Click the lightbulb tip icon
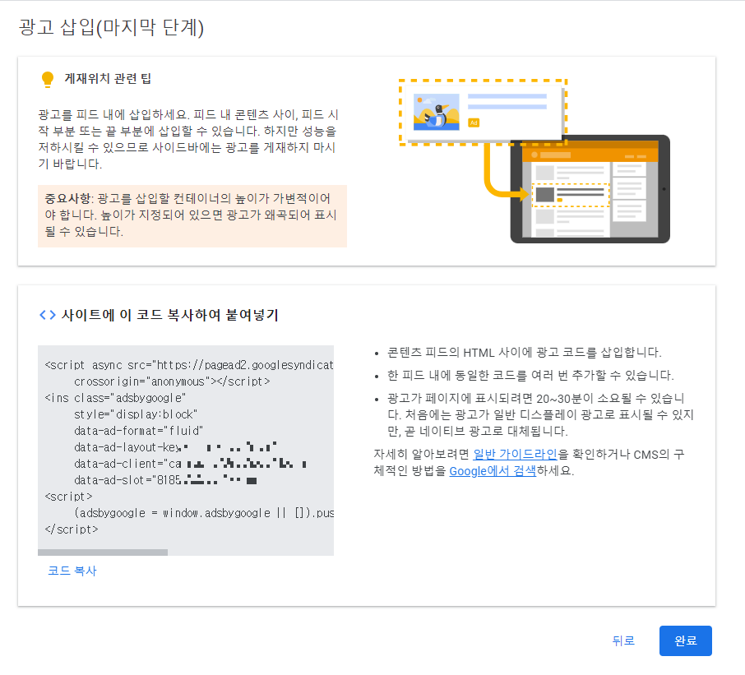 coord(48,79)
